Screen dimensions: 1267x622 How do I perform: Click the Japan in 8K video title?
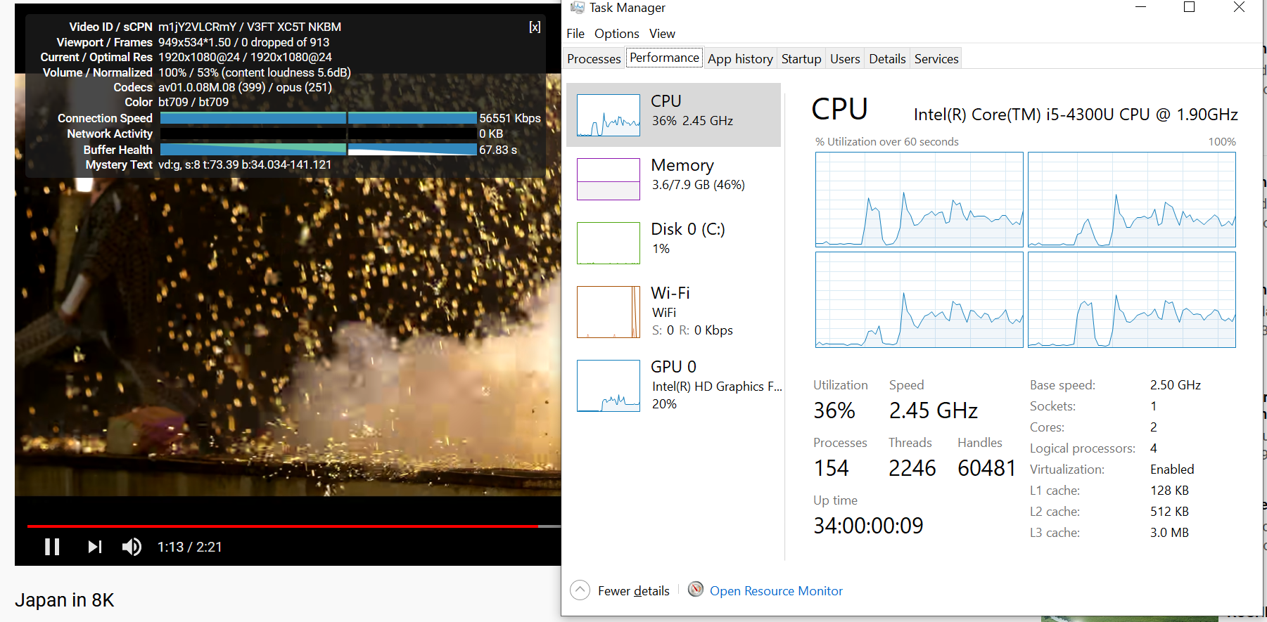[x=65, y=600]
